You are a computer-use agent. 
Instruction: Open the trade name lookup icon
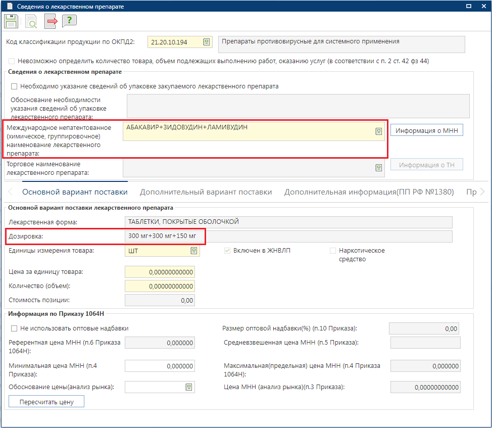[x=379, y=168]
